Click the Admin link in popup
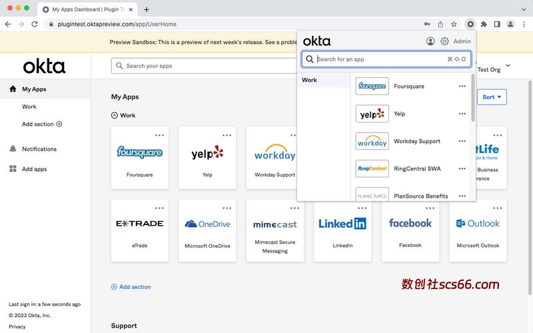 (x=462, y=41)
